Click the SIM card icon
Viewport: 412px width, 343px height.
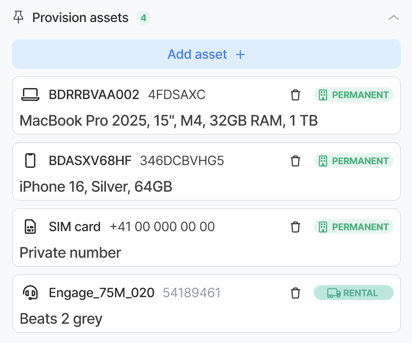[x=30, y=227]
